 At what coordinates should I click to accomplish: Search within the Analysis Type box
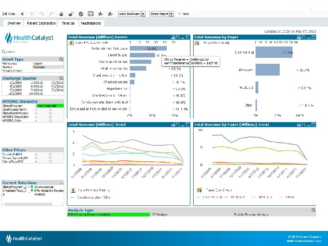313,210
